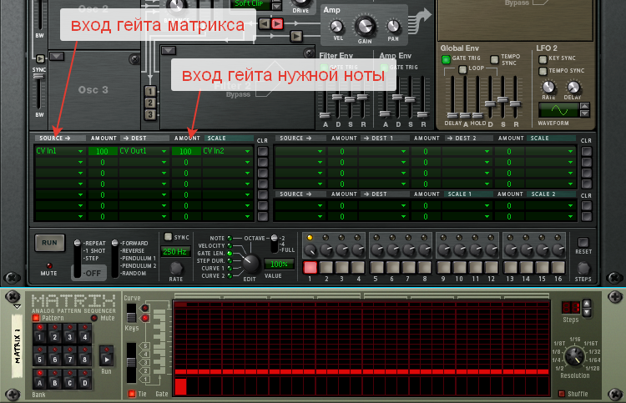Click the RESET button in step sequencer

(583, 242)
